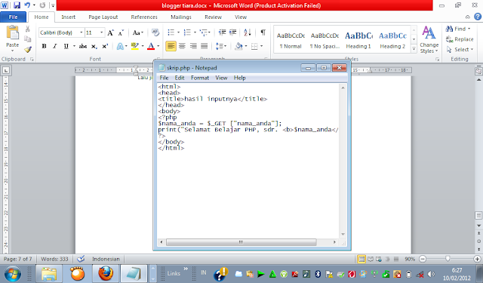Screen dimensions: 483x283
Task: Switch to Print Layout view in status bar
Action: click(361, 260)
